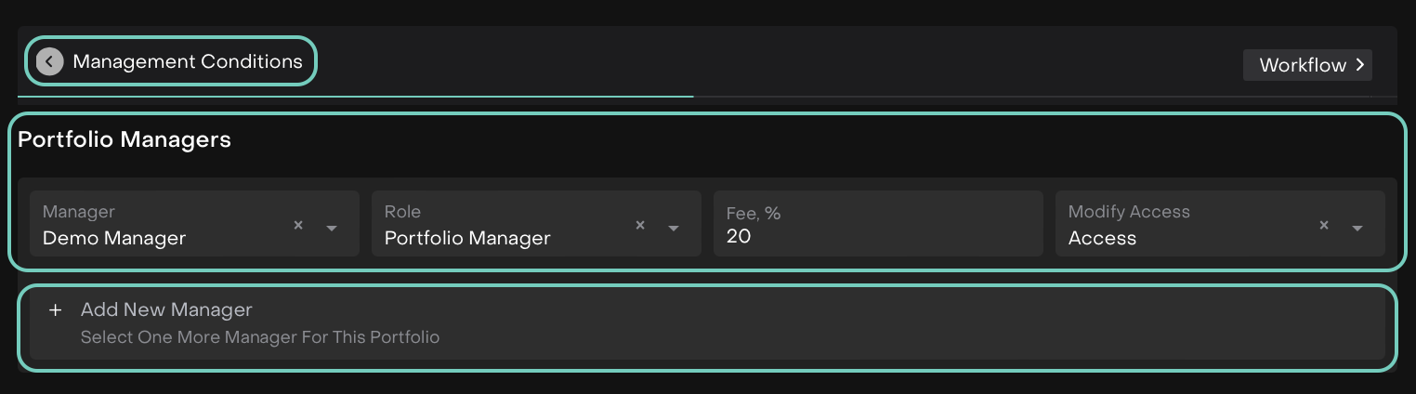Viewport: 1416px width, 394px height.
Task: Click 'Select One More Manager For This Portfolio'
Action: point(260,337)
